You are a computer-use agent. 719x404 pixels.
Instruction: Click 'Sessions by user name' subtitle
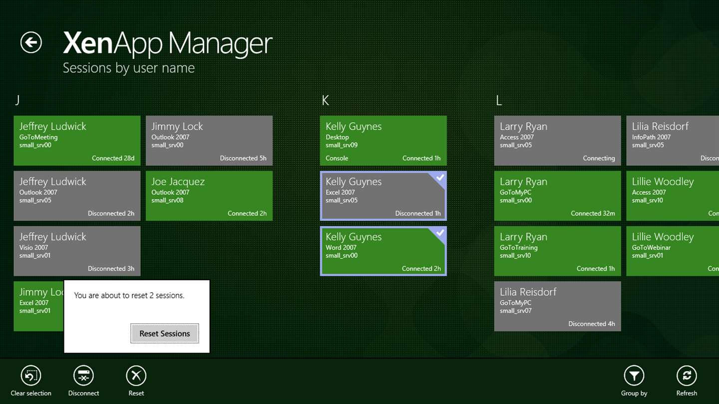(129, 68)
